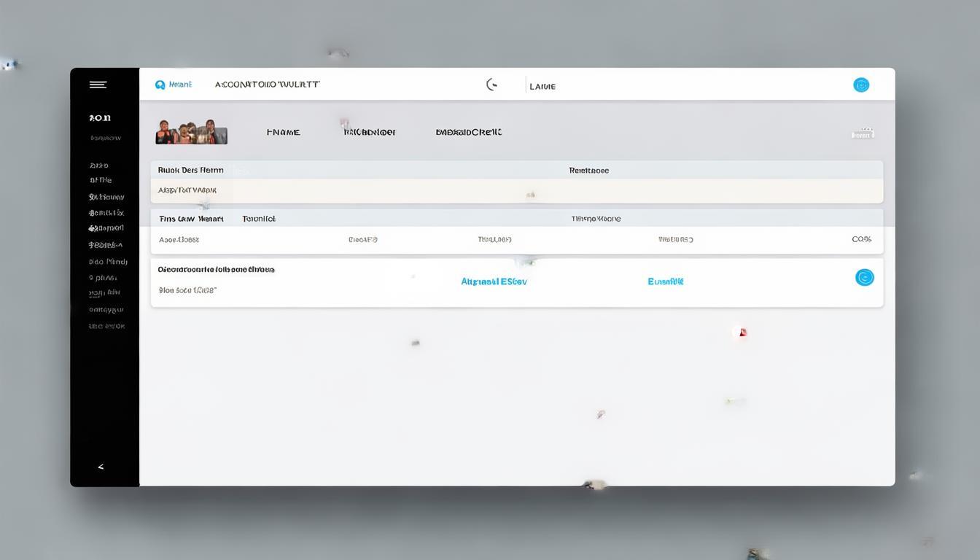Screen dimensions: 980x560
Task: Open the middle header tab beside FNAME
Action: pos(370,133)
